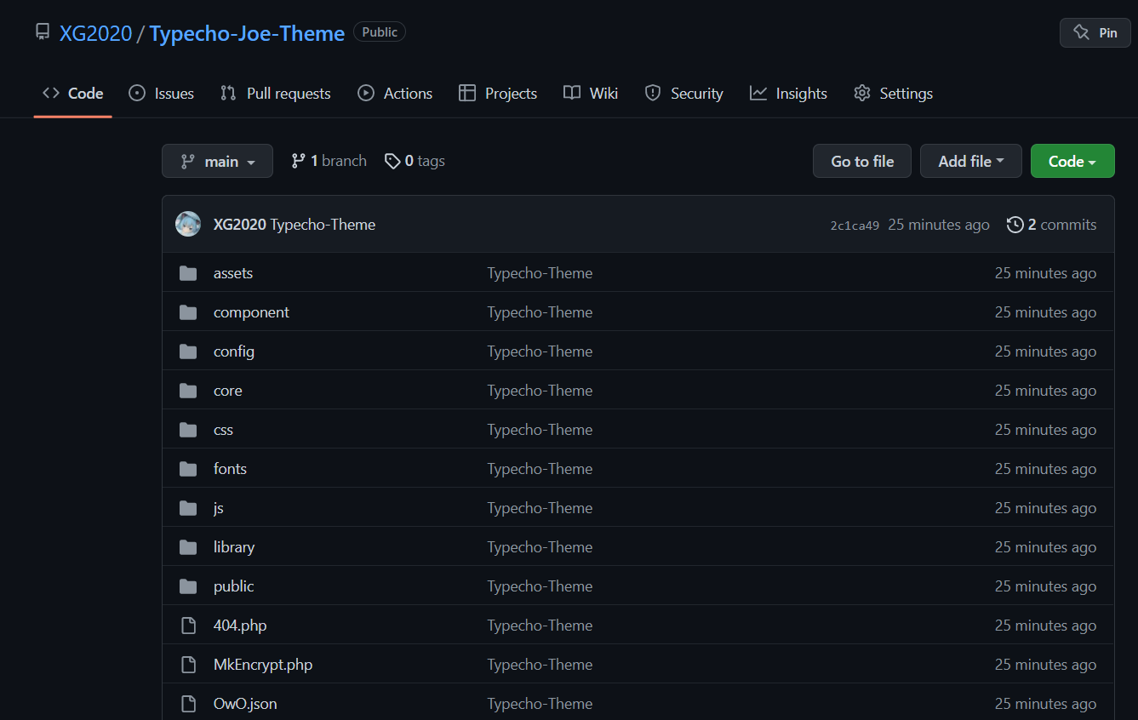Open Typecho-Theme commit message in config row
This screenshot has width=1138, height=720.
click(x=540, y=351)
